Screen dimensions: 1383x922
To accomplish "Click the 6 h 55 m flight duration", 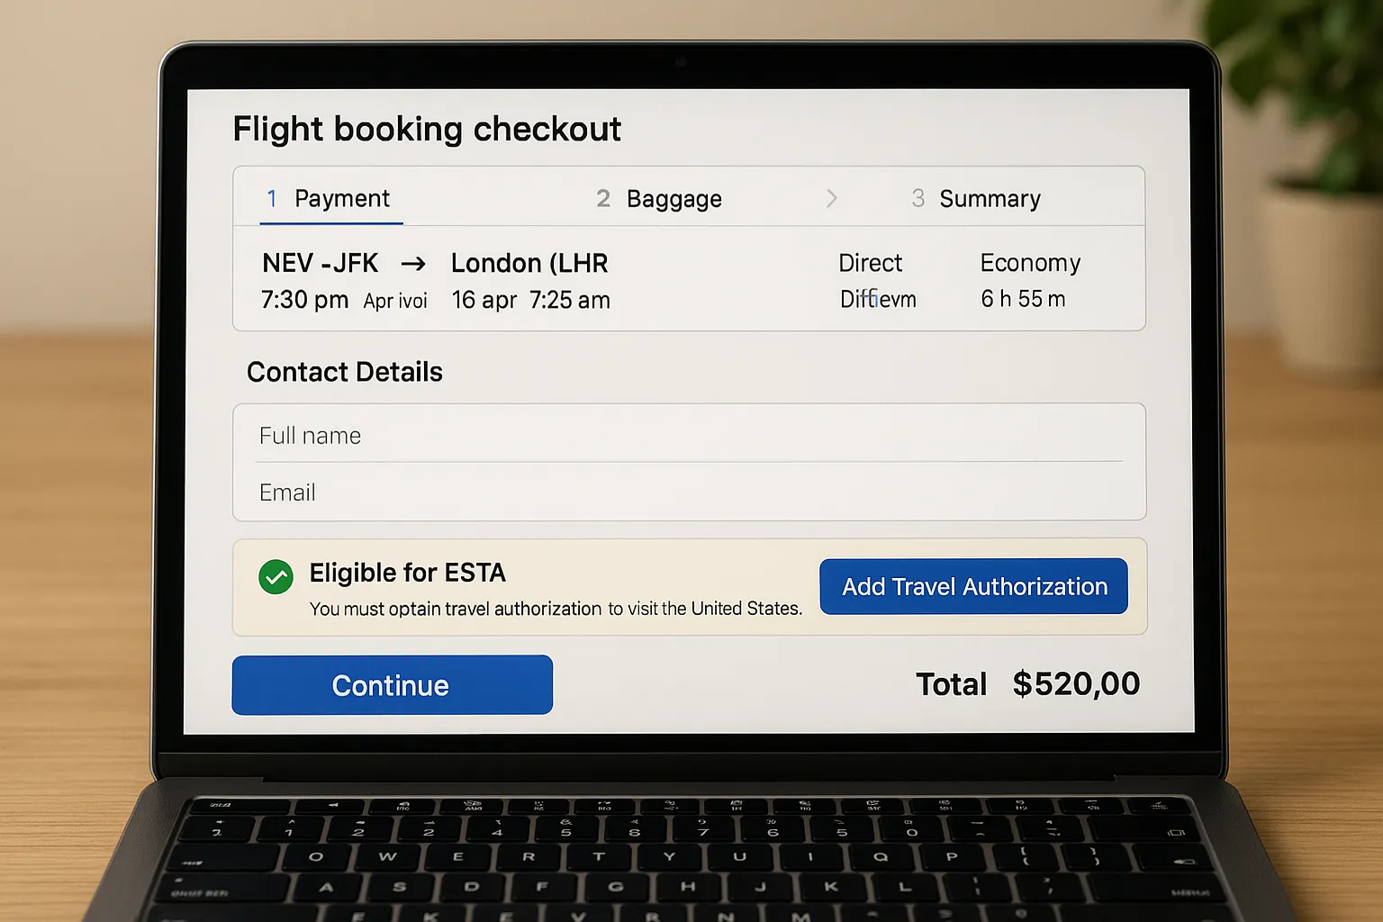I will [1023, 300].
